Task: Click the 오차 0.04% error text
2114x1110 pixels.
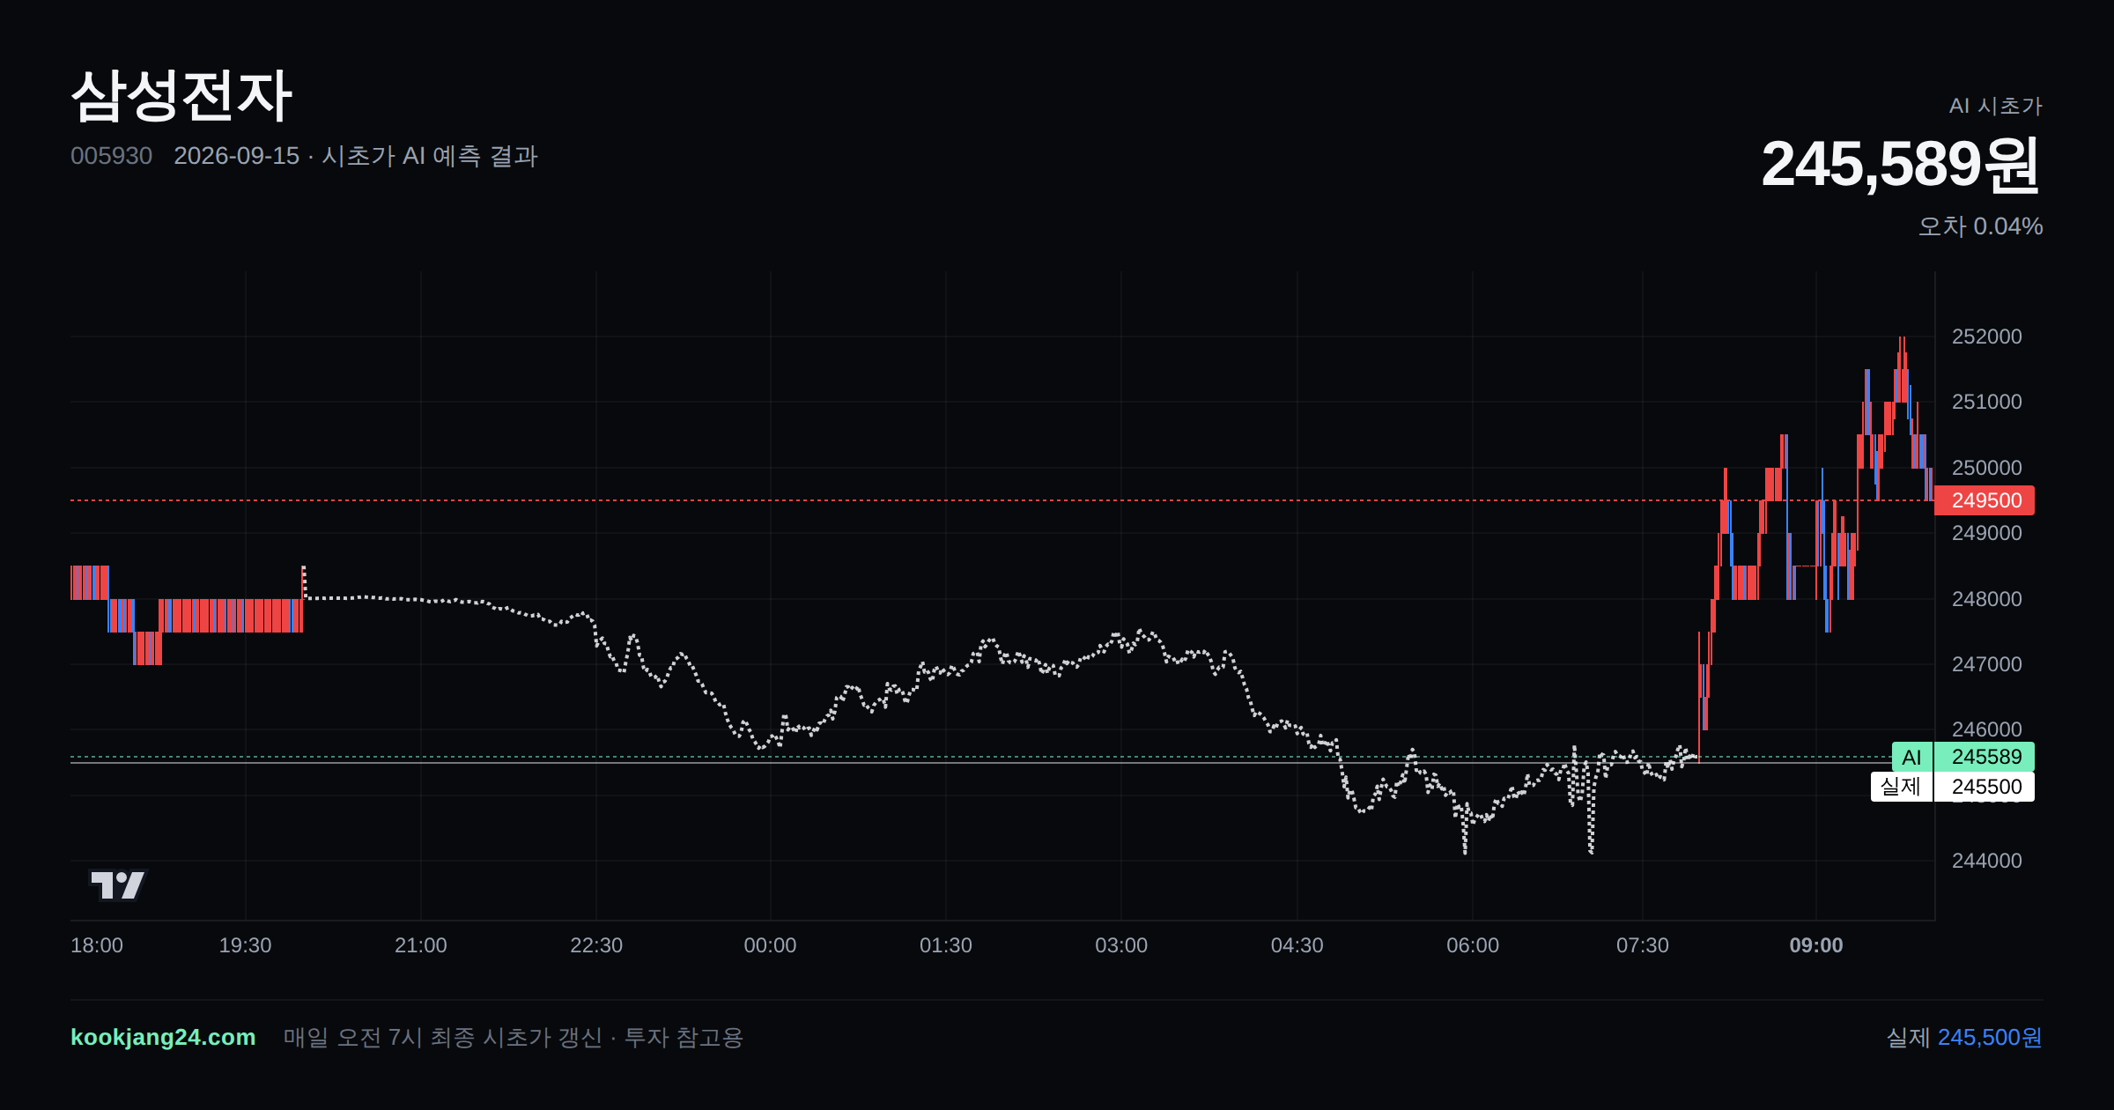Action: point(1981,226)
